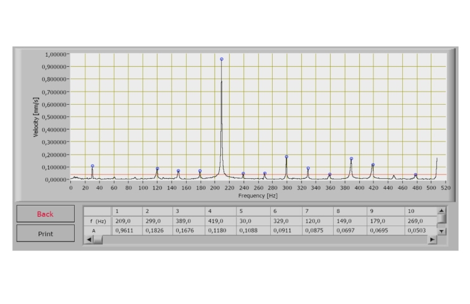Click column header 10 in peak table
Screen dimensions: 470x304
[x=421, y=211]
